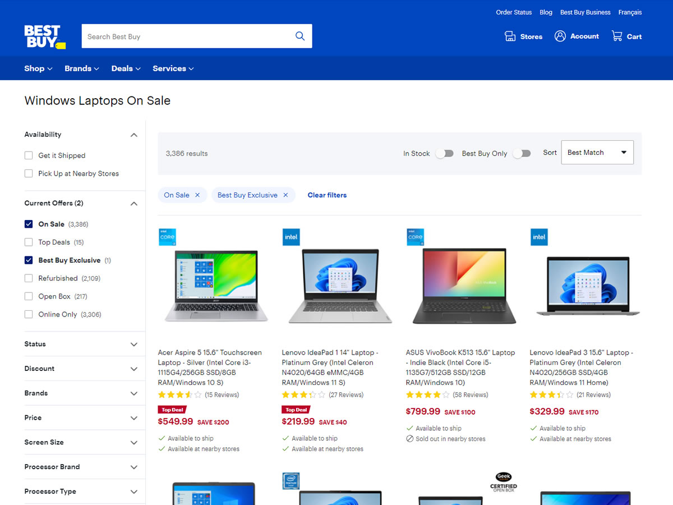Open the Stores locator icon
Screen dimensions: 673x505
510,36
